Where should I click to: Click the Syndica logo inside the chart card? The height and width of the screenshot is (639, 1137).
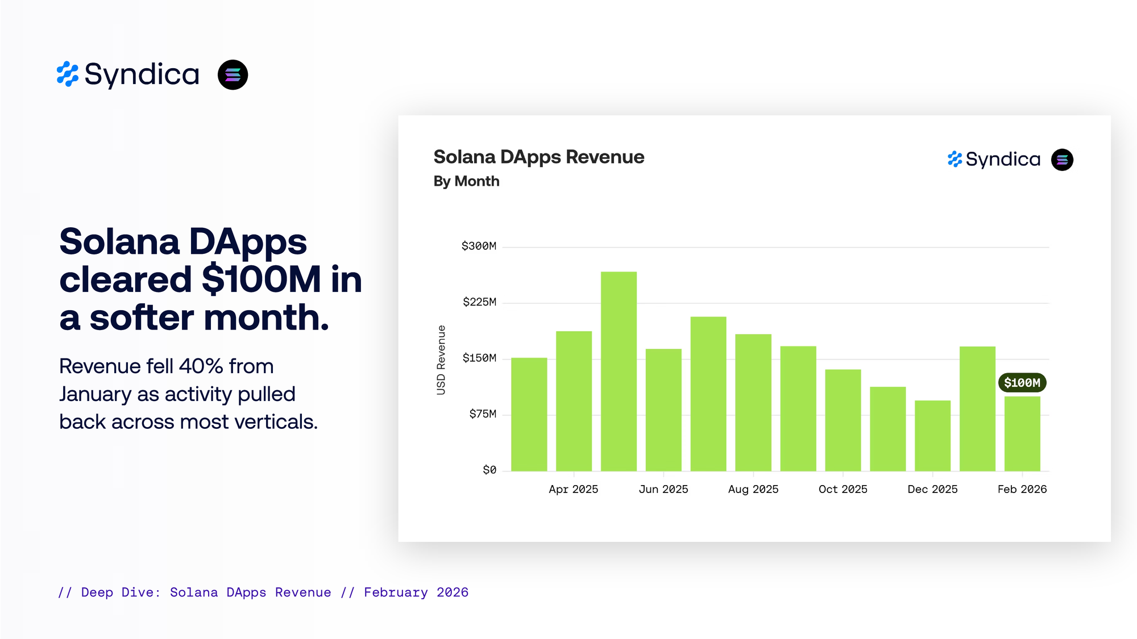[x=994, y=160]
